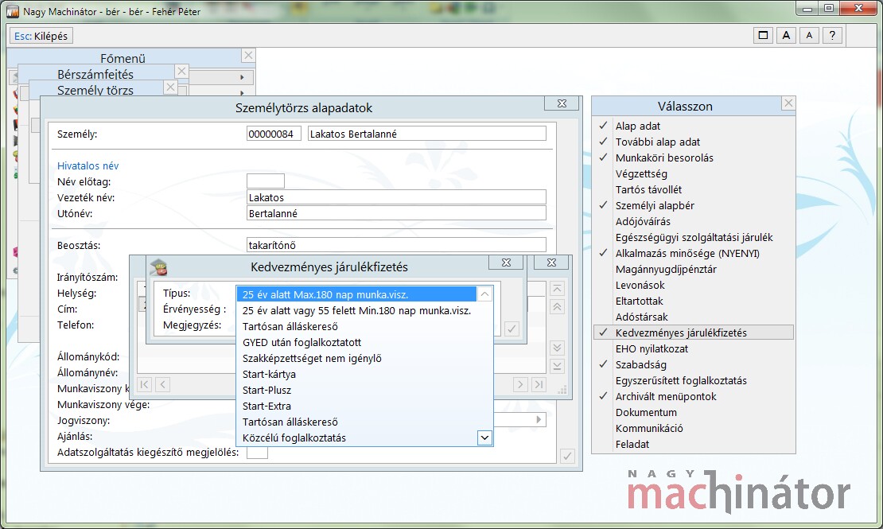
Task: Select Egészségügyi szolgáltatási járulék item
Action: click(x=693, y=238)
